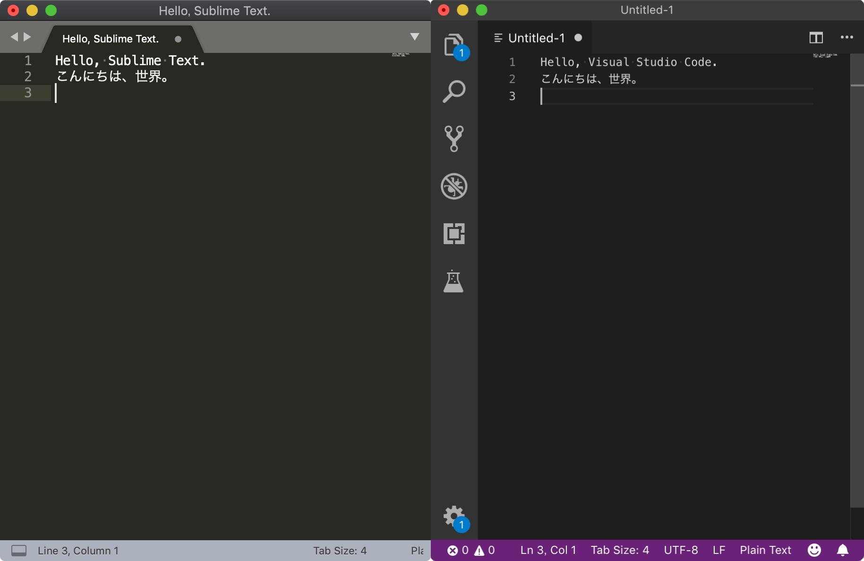
Task: Go to next tab with Sublime right arrow
Action: (x=27, y=37)
